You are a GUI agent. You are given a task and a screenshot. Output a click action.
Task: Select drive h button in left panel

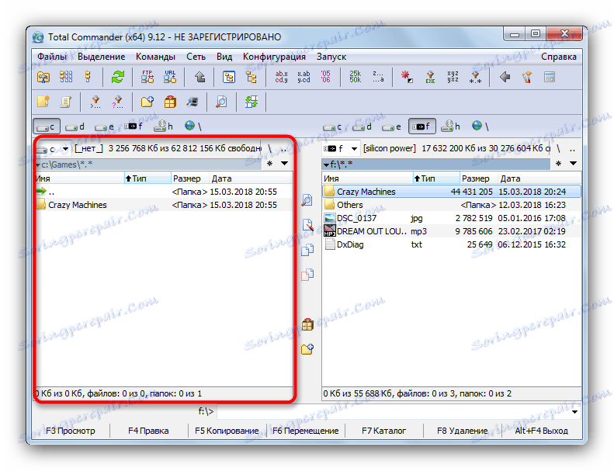163,126
